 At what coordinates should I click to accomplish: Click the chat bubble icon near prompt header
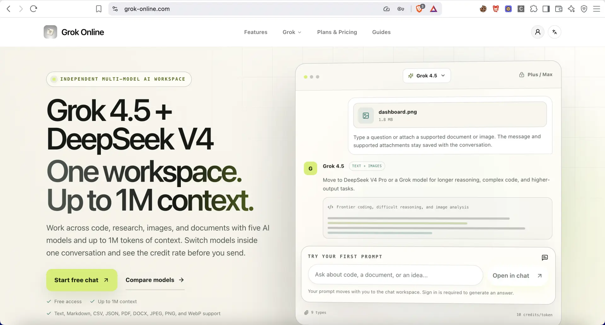(x=544, y=258)
